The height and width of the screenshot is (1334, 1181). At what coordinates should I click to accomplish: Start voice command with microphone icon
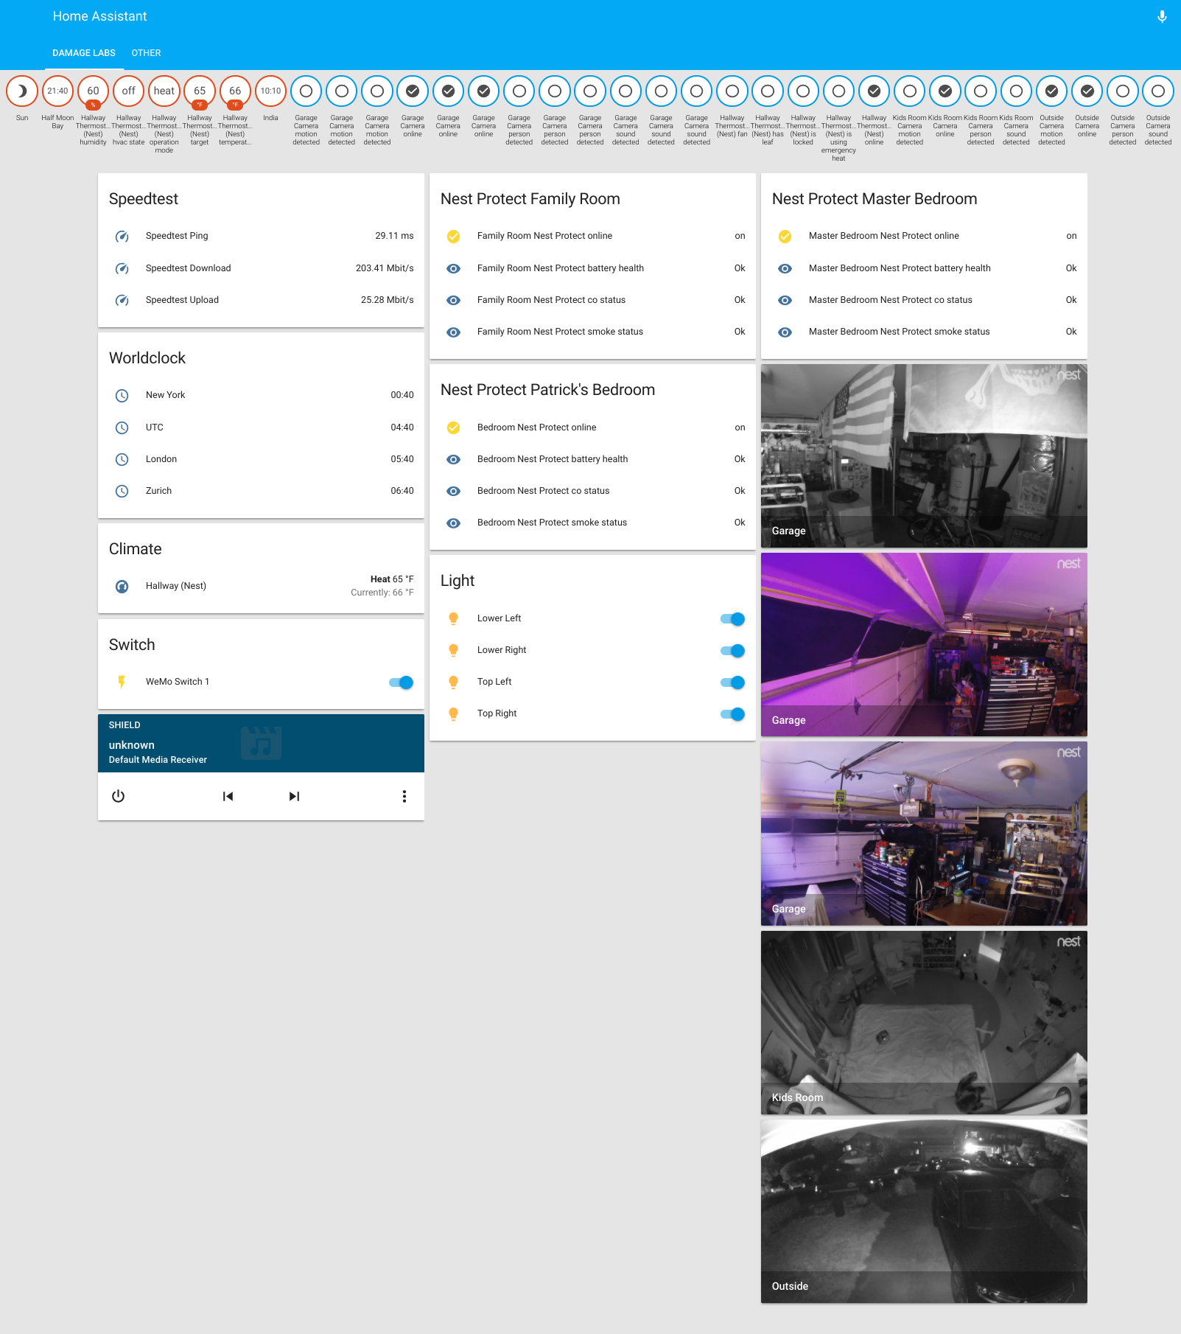pos(1162,16)
